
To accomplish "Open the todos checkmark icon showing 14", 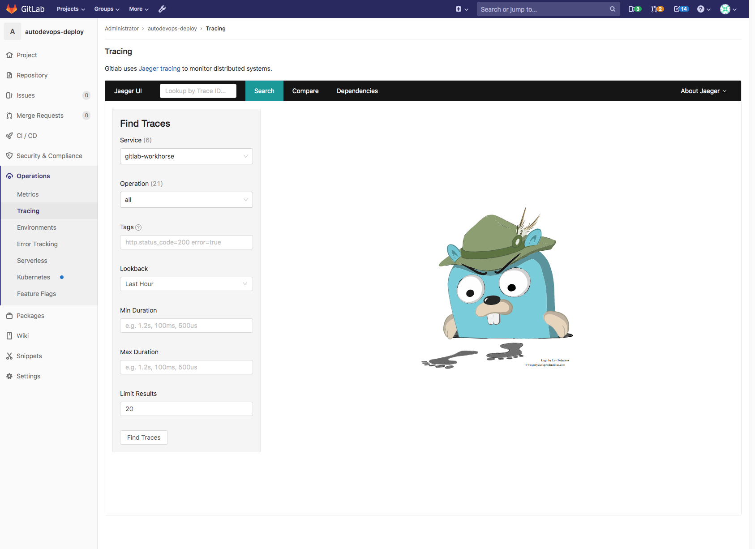I will [681, 9].
